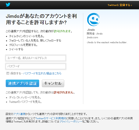Click the Twitterのパスワードを見る bullet item

(x=25, y=102)
